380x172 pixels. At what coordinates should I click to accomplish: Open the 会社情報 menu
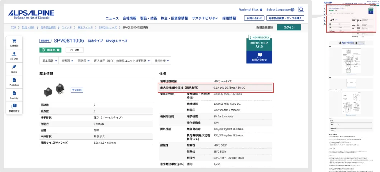click(x=129, y=18)
